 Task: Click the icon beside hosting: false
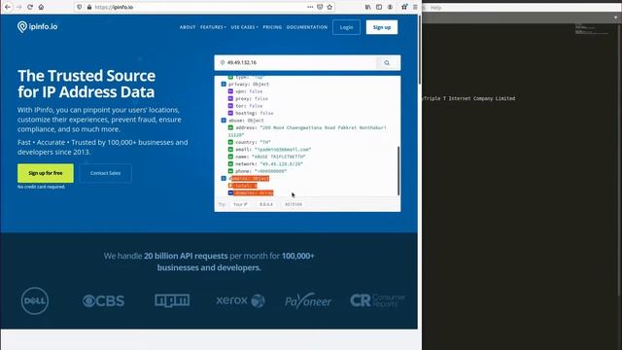tap(230, 113)
